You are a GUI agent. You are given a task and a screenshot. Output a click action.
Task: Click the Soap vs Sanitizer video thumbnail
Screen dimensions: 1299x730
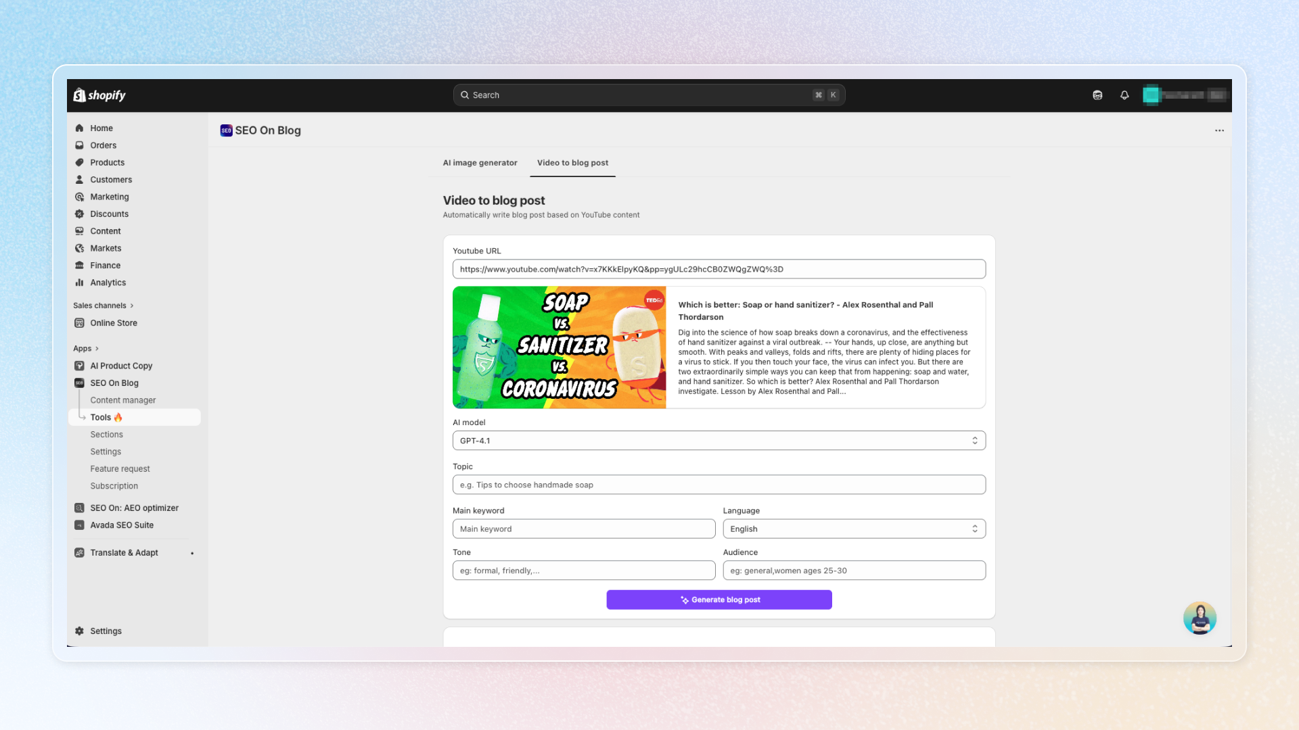point(559,347)
